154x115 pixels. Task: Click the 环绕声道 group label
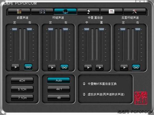pyautogui.click(x=58, y=18)
